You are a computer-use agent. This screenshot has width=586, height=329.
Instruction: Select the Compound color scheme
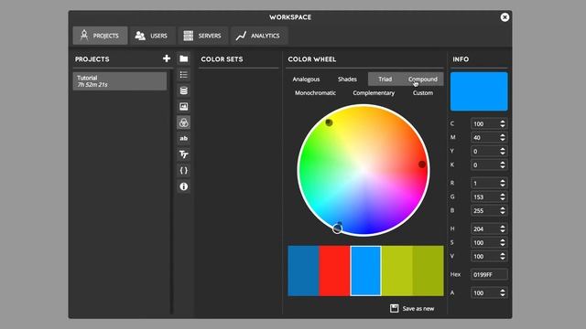click(423, 80)
